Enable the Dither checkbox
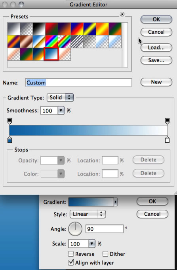Image resolution: width=177 pixels, height=270 pixels. (105, 254)
